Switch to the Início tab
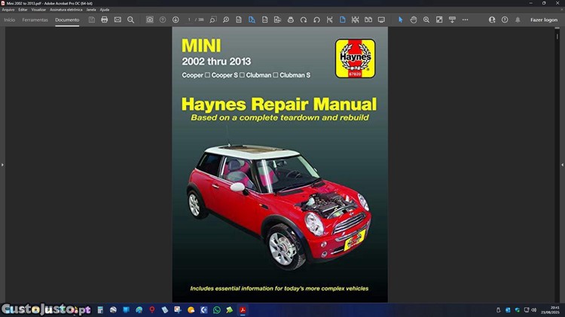The image size is (565, 317). pos(10,20)
